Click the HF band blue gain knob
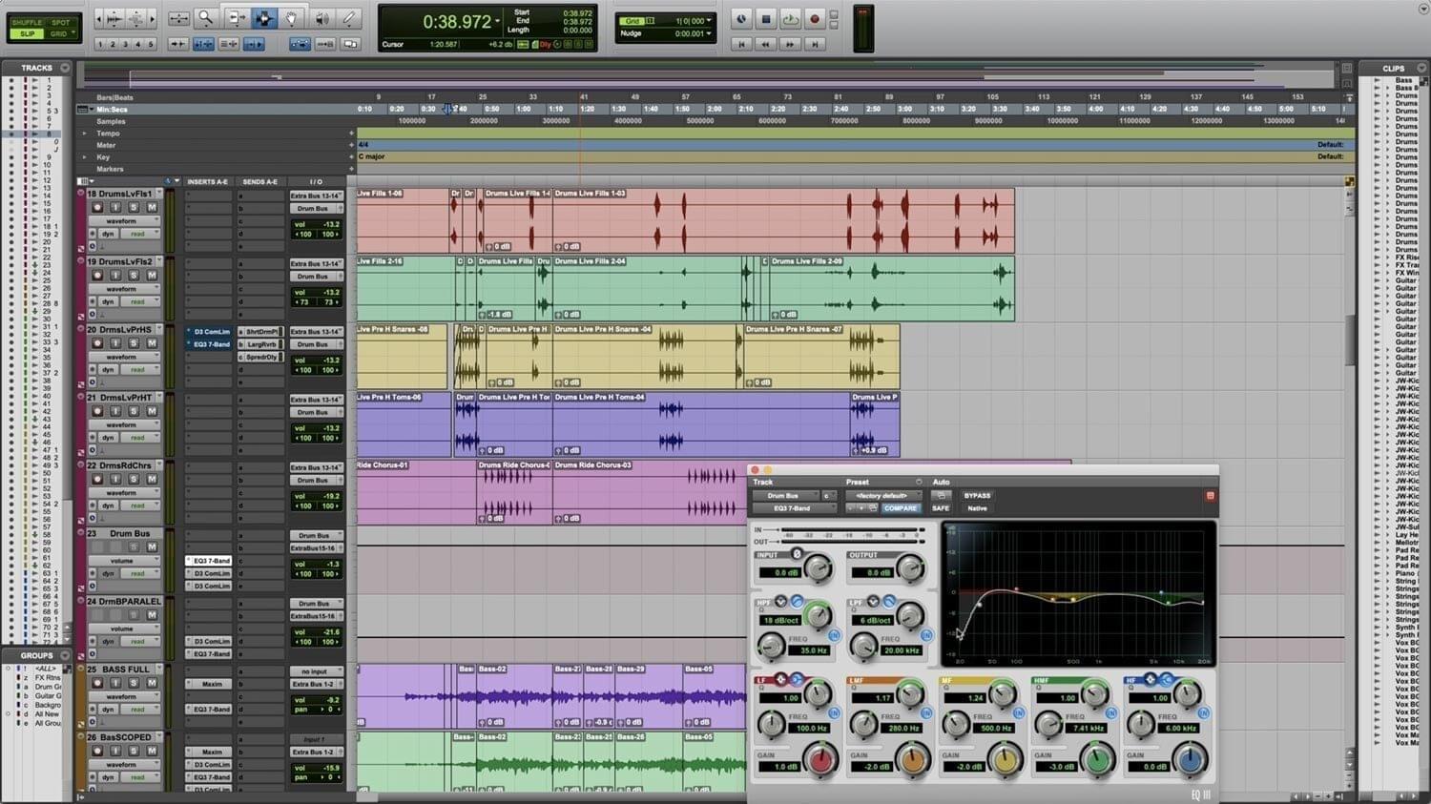Screen dimensions: 1431x804 click(1189, 760)
